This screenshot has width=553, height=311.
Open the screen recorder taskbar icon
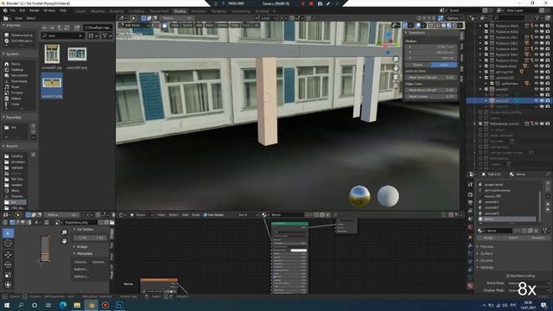(x=105, y=305)
